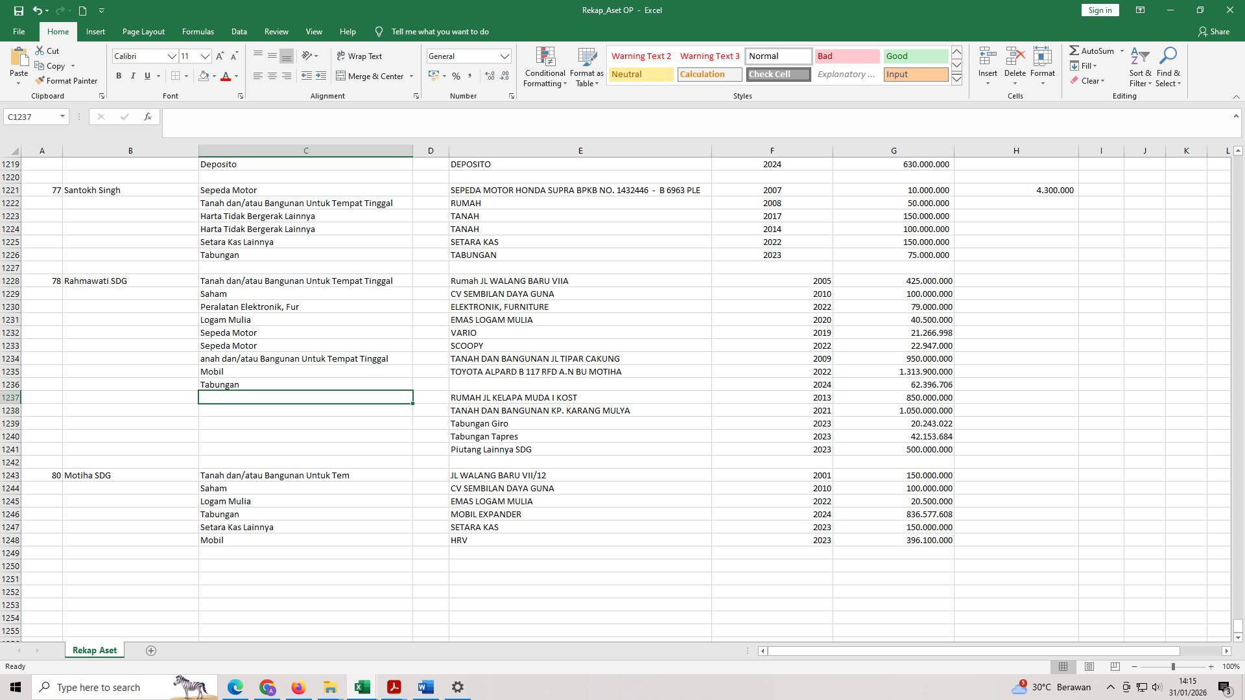
Task: Click the Wrap Text button
Action: 361,56
